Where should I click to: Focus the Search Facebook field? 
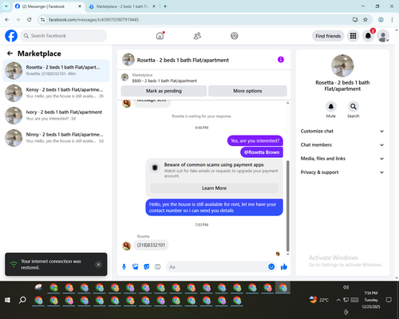(64, 36)
